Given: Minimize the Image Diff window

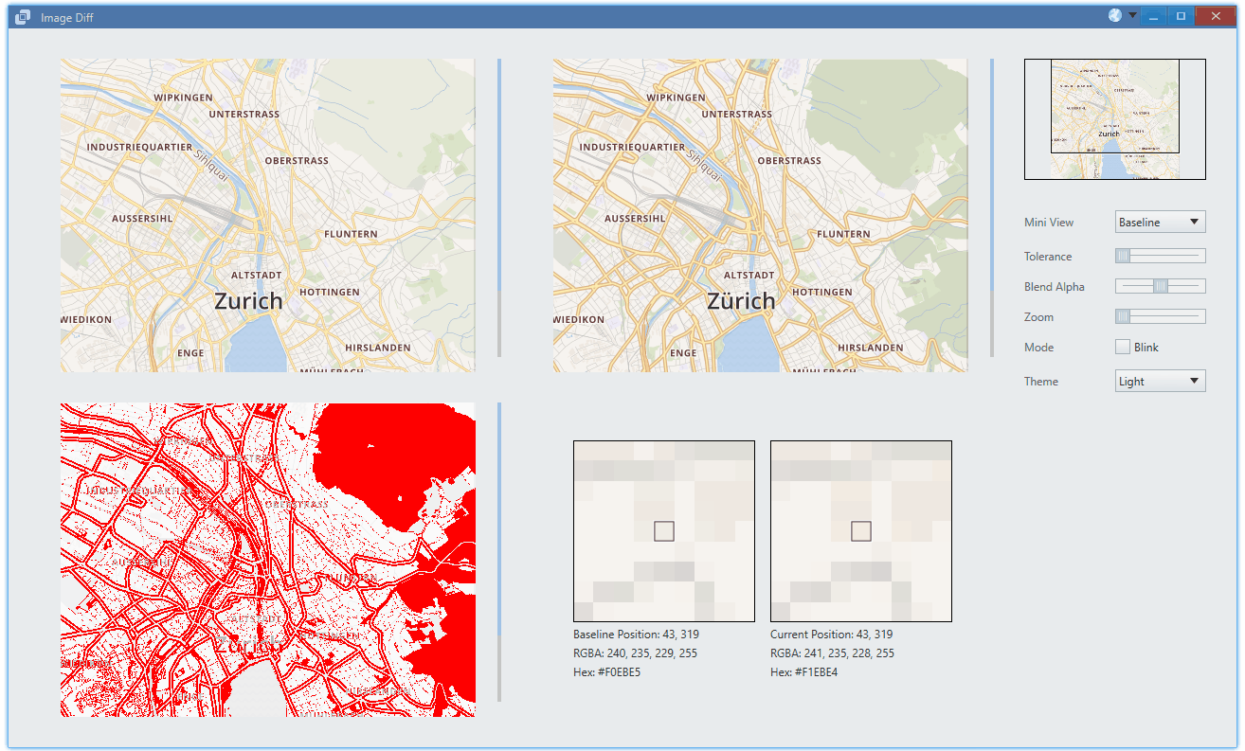Looking at the screenshot, I should tap(1153, 16).
